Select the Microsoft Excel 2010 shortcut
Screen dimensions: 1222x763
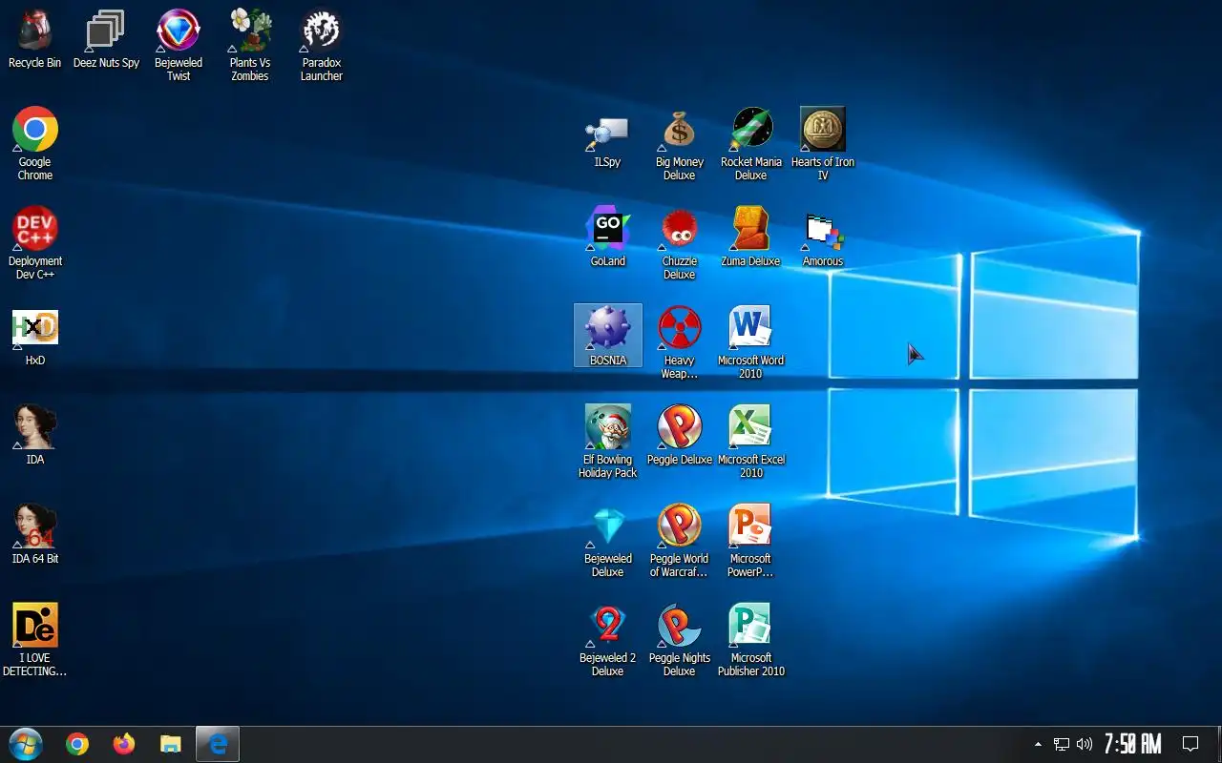click(751, 442)
